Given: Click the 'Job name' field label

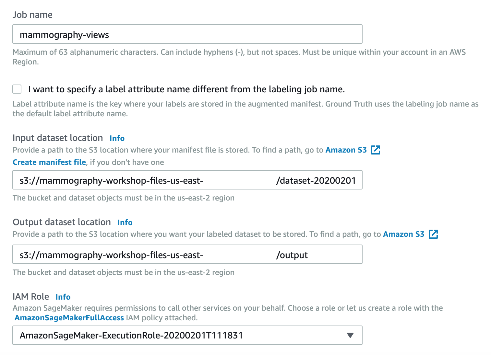Looking at the screenshot, I should click(x=32, y=15).
